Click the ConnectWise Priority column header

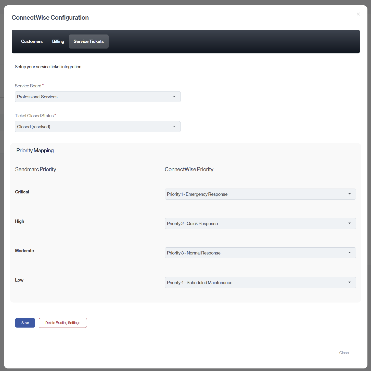click(x=189, y=169)
